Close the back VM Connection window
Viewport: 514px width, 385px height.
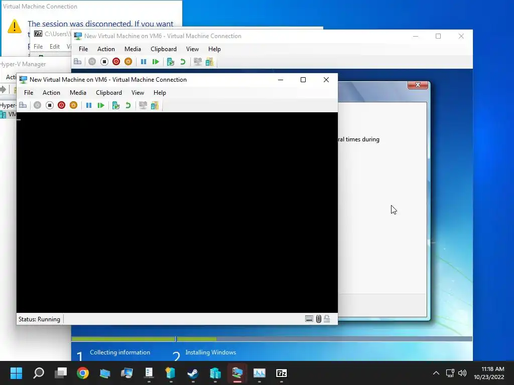461,36
